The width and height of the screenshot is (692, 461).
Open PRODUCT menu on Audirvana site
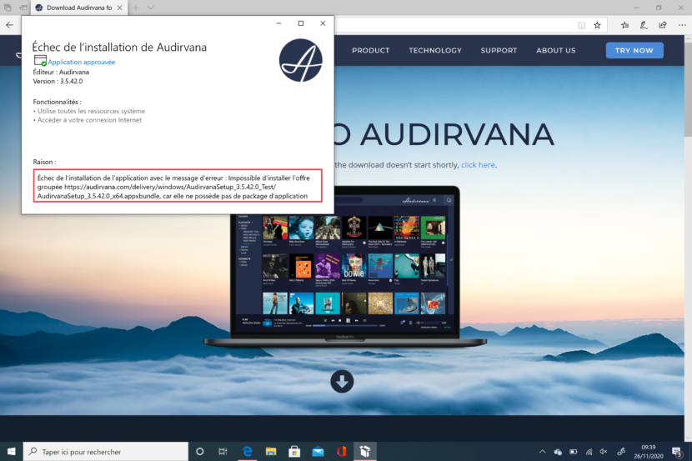tap(371, 50)
